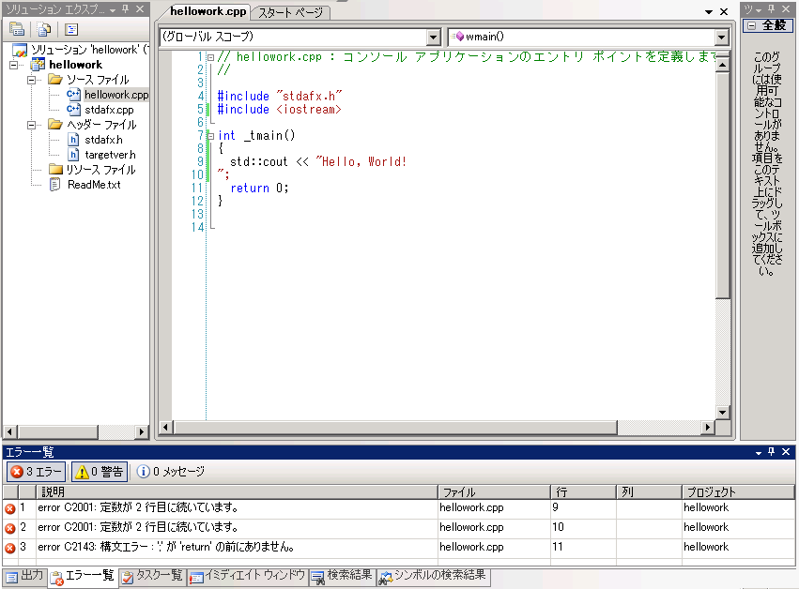The height and width of the screenshot is (589, 799).
Task: Click the editor vertical scrollbar thumb
Action: (x=722, y=186)
